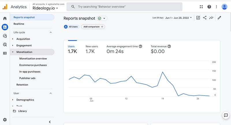This screenshot has height=125, width=231.
Task: Open Monetization overview report
Action: pos(33,58)
